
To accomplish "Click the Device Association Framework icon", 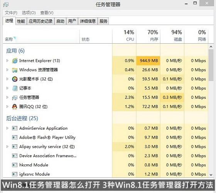I will 15,156.
